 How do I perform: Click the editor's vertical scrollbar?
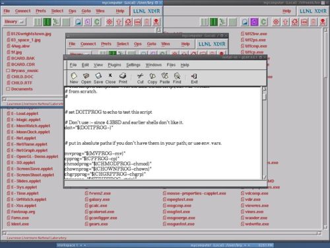pyautogui.click(x=265, y=133)
